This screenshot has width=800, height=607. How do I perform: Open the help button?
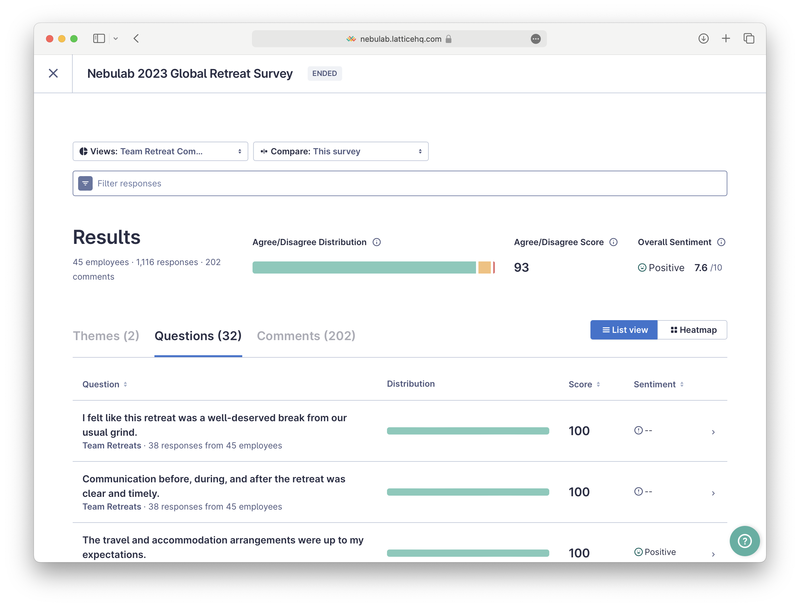coord(745,541)
